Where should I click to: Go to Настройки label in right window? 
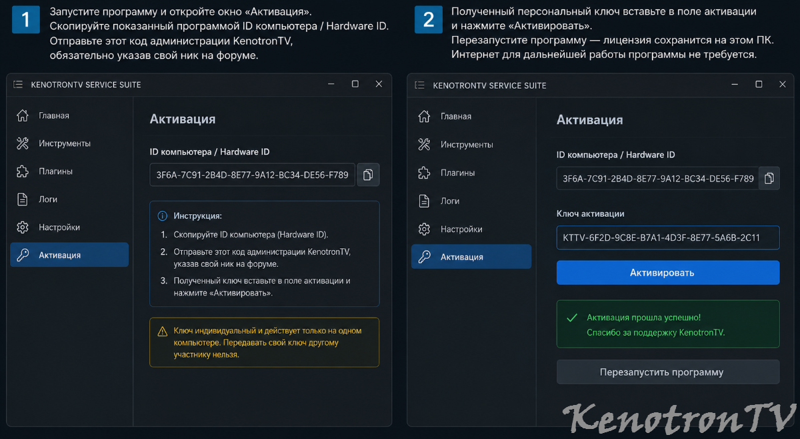click(461, 229)
